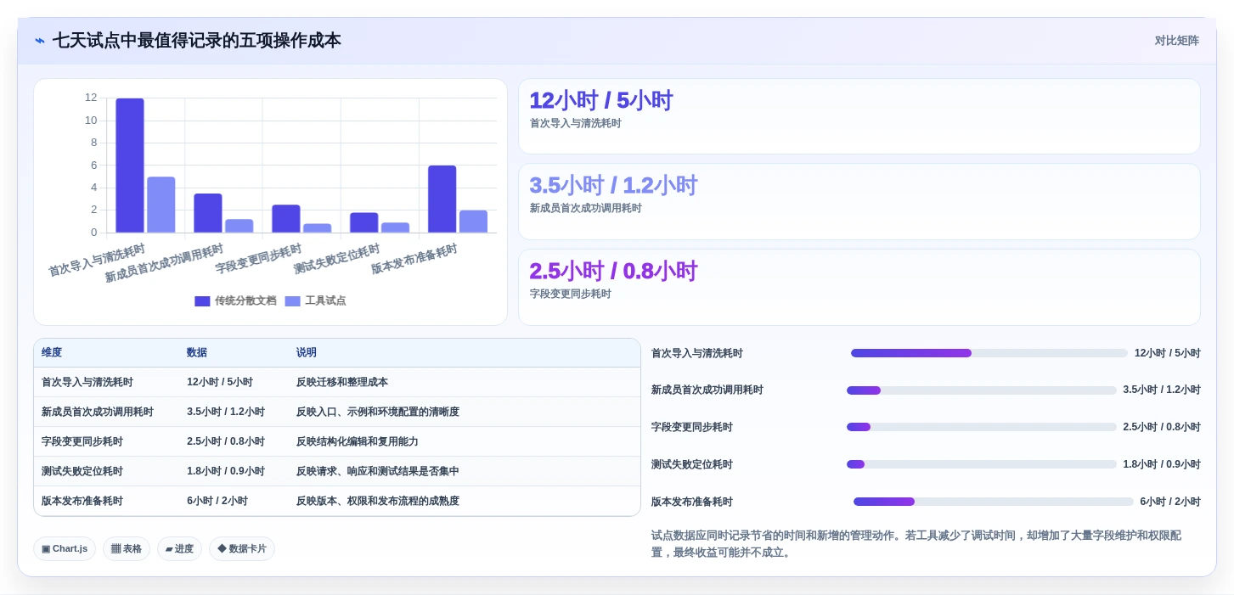Viewport: 1234px width, 595px height.
Task: Click chart axis label 测试失败定位耗时
Action: point(337,259)
